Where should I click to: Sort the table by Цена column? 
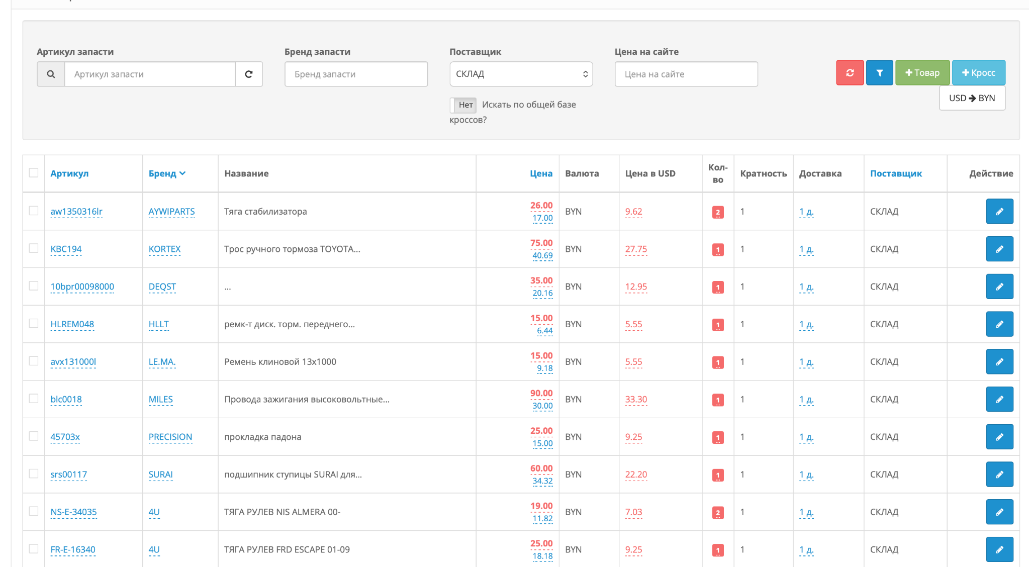point(541,173)
